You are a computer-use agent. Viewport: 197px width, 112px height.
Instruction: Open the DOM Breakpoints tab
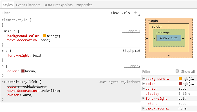point(58,5)
